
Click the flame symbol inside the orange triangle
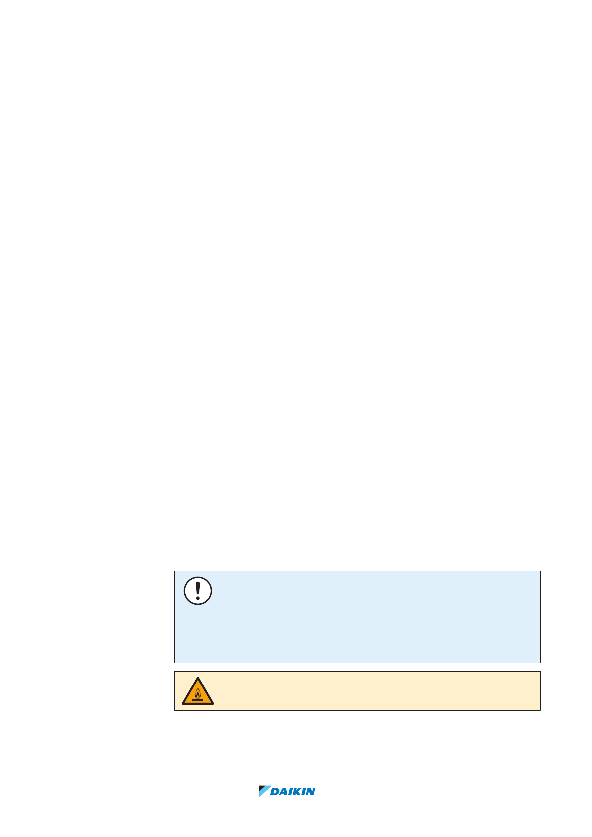pos(198,693)
